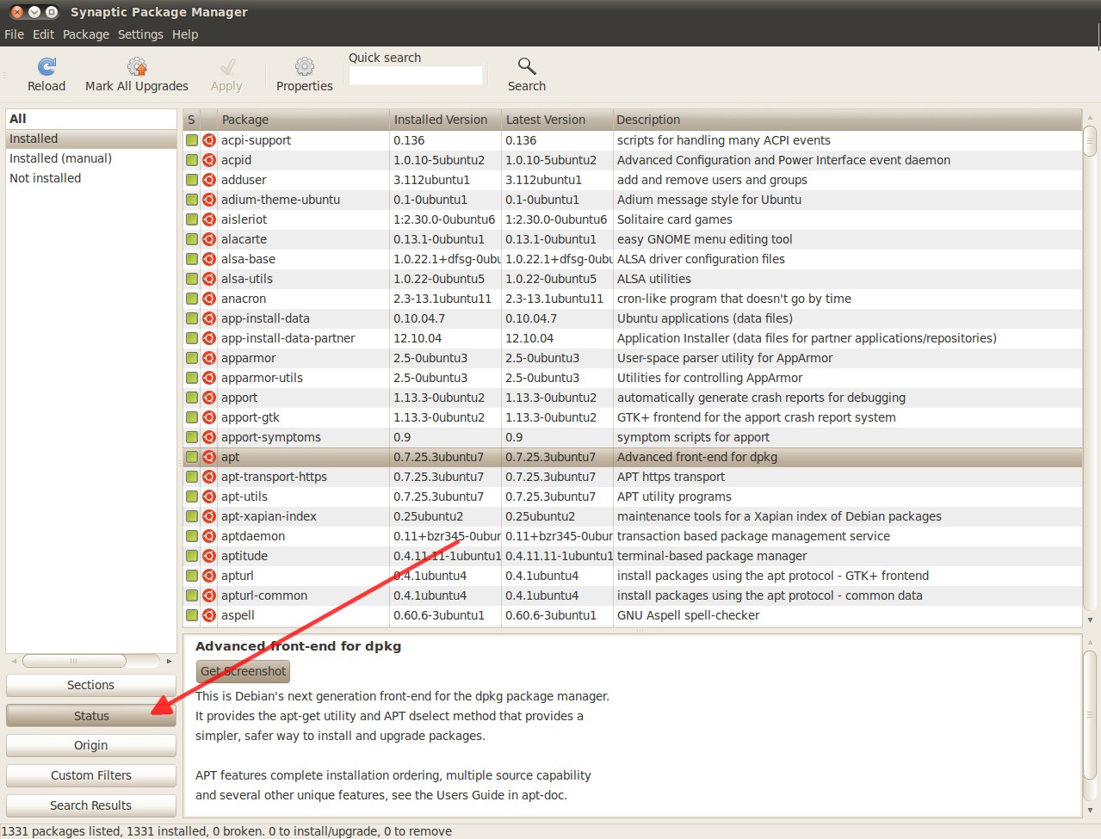Click the Ubuntu support icon for anacron

click(x=208, y=299)
